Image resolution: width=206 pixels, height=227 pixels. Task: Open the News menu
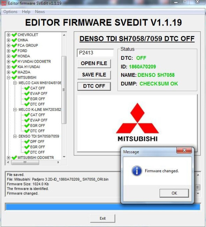point(40,12)
